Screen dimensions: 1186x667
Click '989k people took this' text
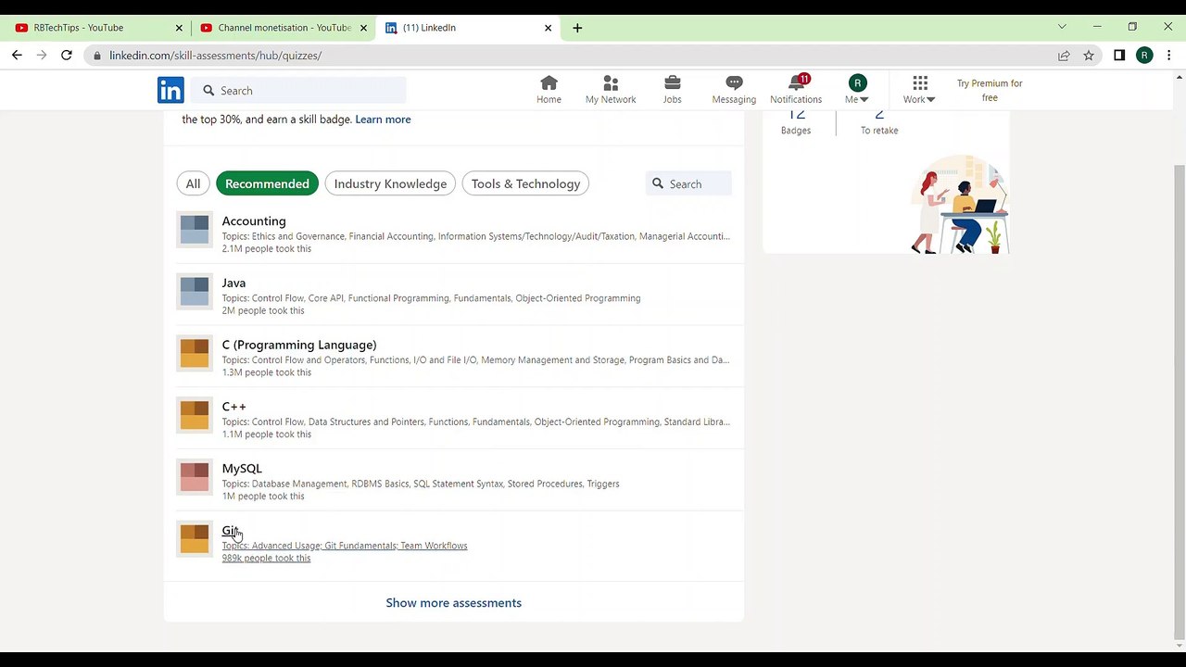[x=266, y=559]
